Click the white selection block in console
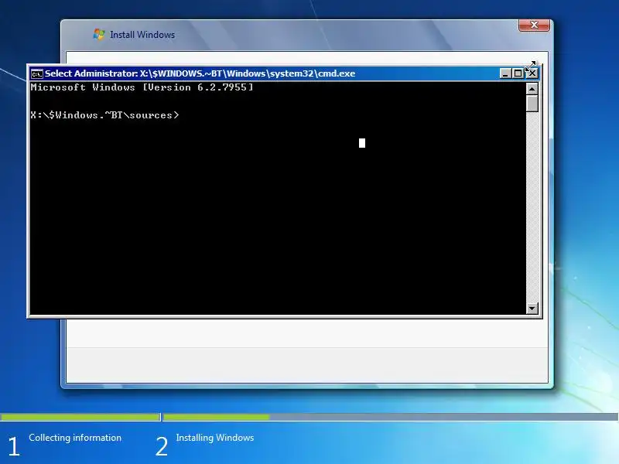619x464 pixels. point(362,143)
